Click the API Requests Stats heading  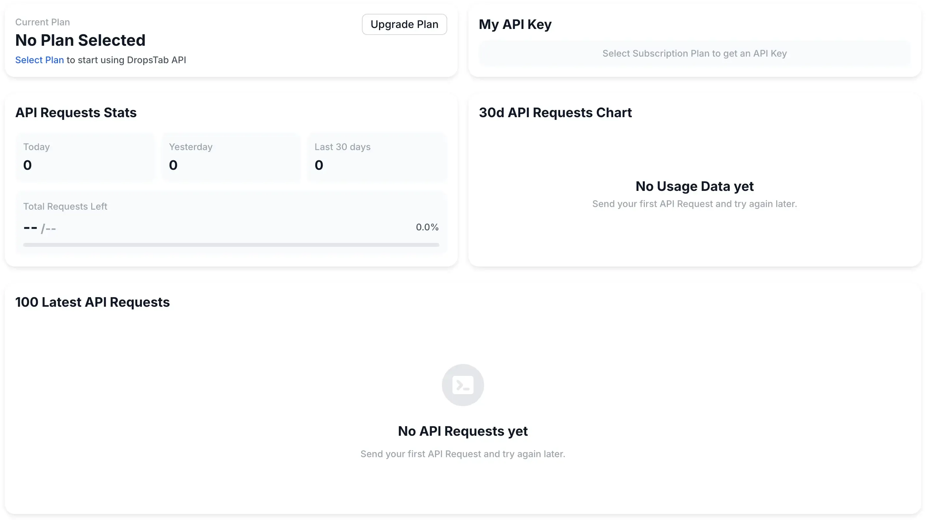click(76, 113)
